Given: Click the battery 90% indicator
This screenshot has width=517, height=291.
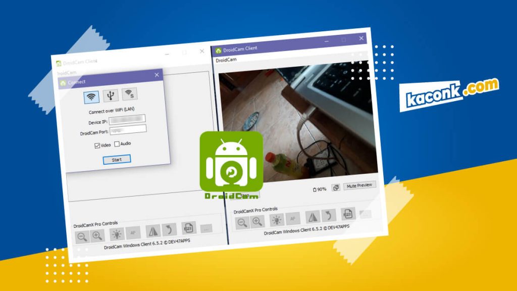Looking at the screenshot, I should 320,189.
